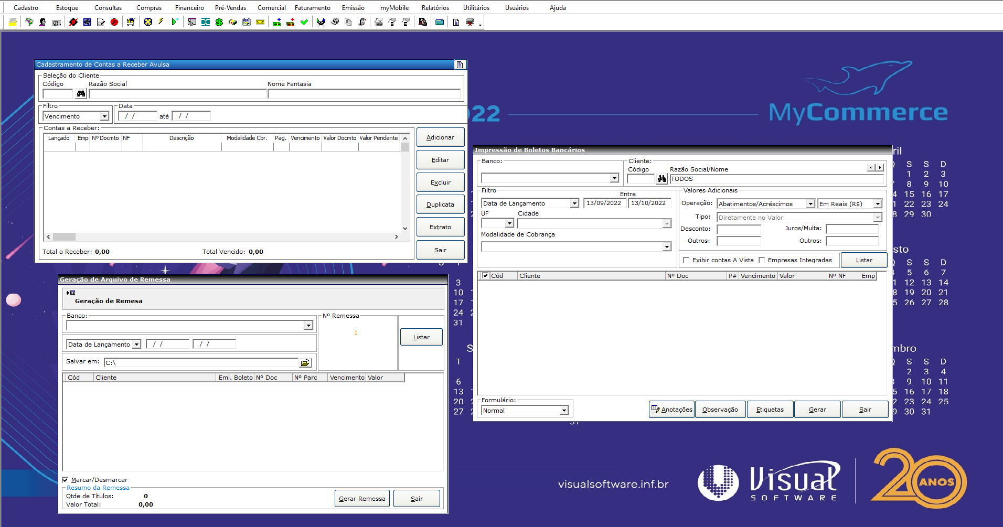Click the Razão Social input field
Screen dimensions: 1003x527
(178, 94)
